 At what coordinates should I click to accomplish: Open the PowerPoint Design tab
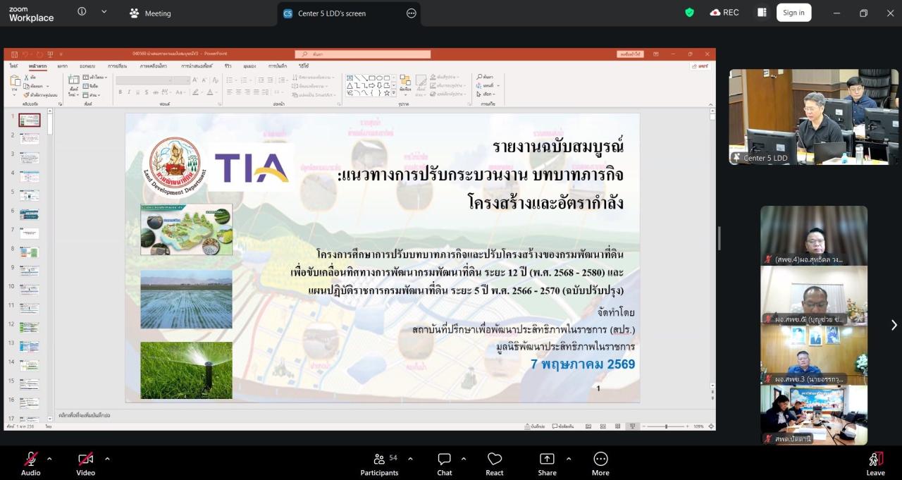click(x=87, y=66)
